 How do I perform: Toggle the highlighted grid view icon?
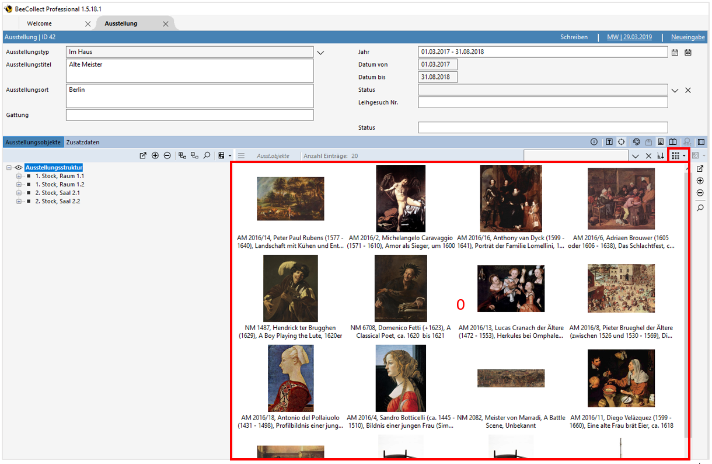(676, 155)
